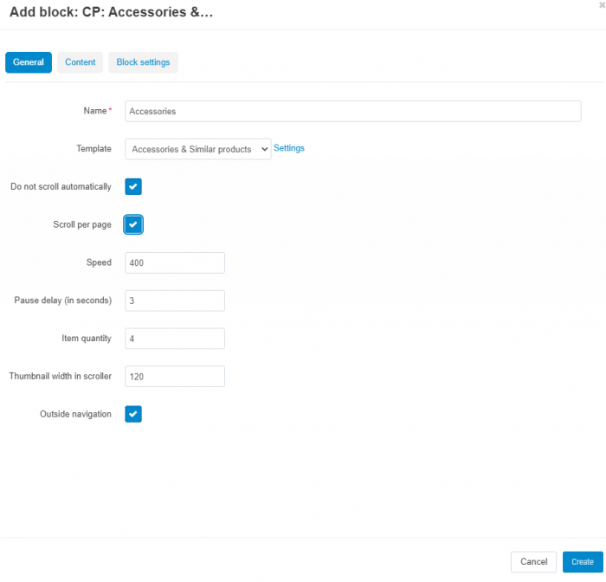
Task: Open the Content tab
Action: (80, 62)
